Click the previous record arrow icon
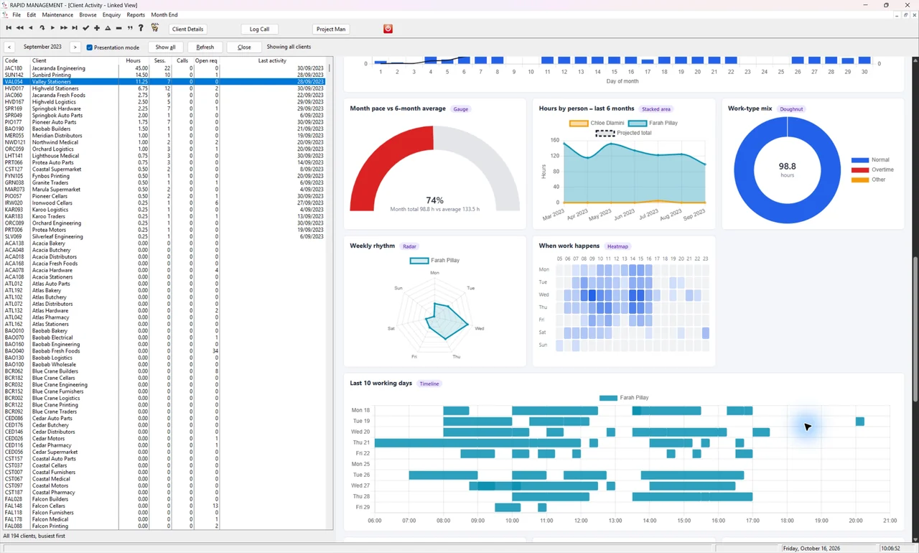The height and width of the screenshot is (553, 919). click(x=30, y=29)
